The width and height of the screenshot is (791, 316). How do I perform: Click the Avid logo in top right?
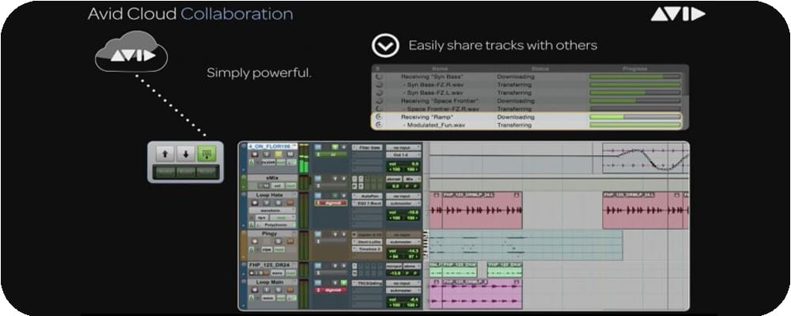[677, 14]
